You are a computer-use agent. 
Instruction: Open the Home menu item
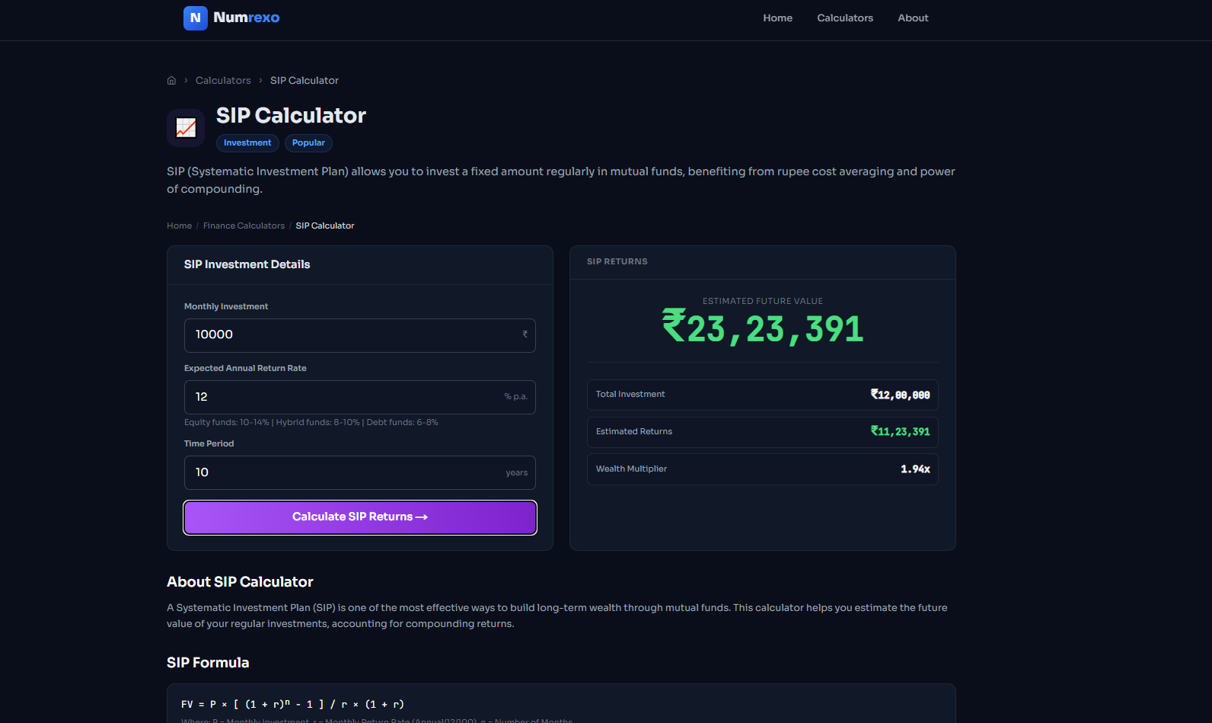[x=778, y=18]
